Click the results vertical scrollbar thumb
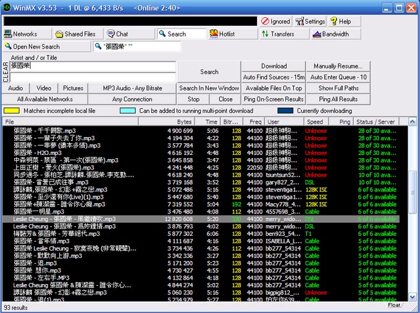420x313 pixels. (x=413, y=192)
